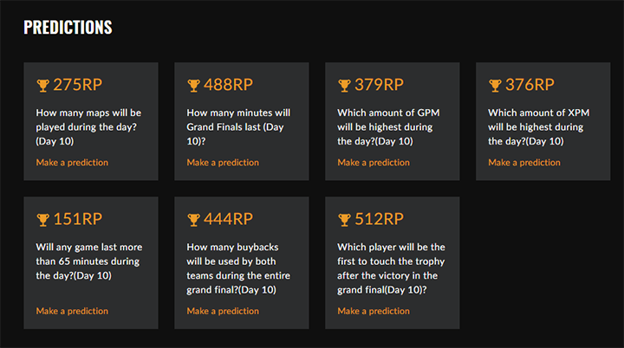Click the trophy icon beside 379RP
Screen dimensions: 624x348
[x=344, y=85]
